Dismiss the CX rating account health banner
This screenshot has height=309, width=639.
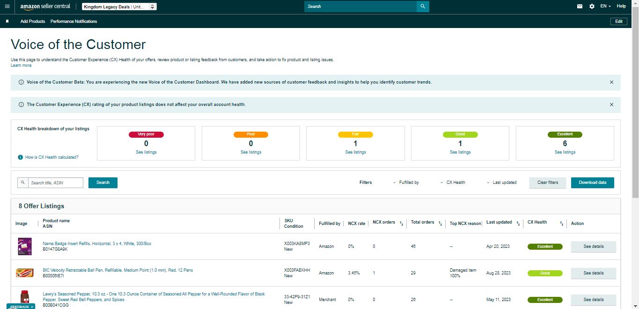pyautogui.click(x=611, y=105)
